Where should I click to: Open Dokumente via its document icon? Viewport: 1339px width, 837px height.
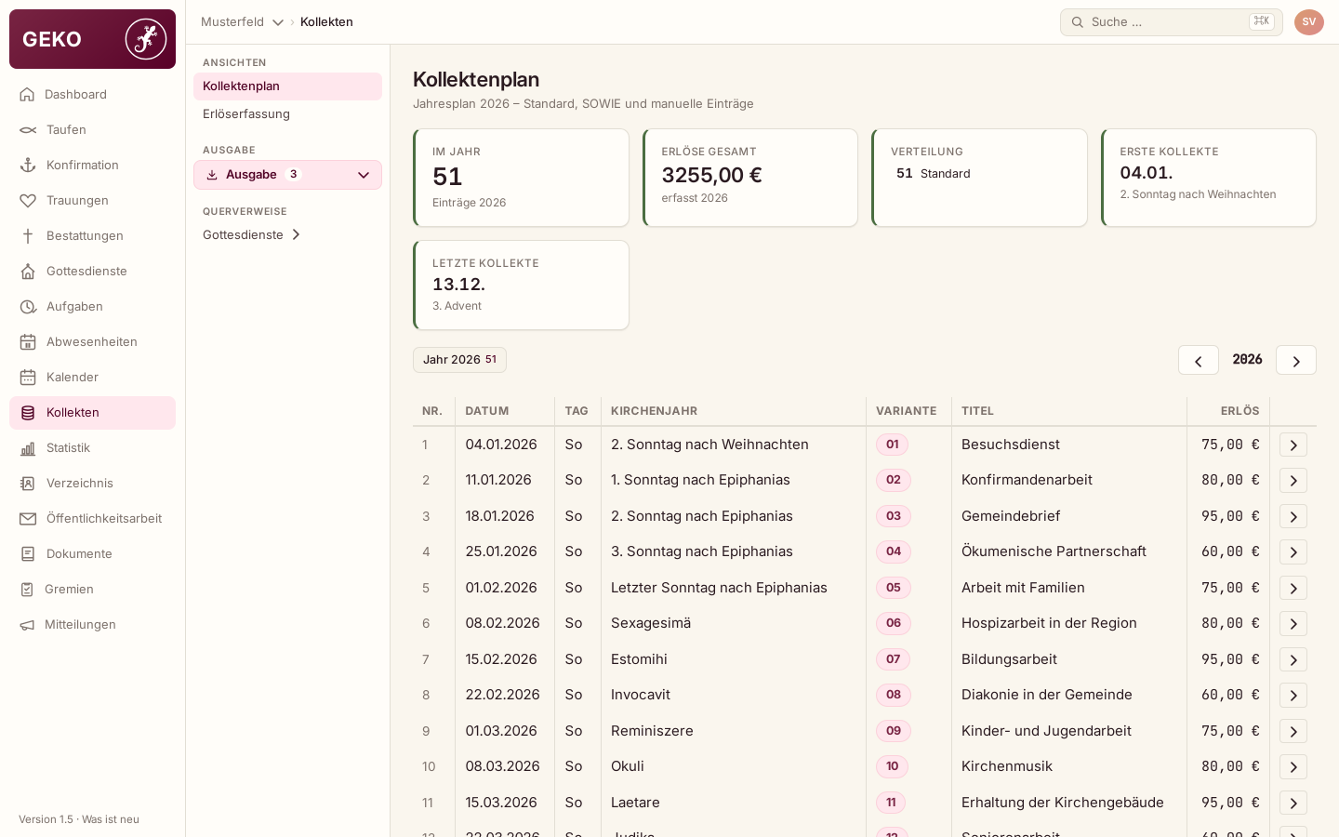pos(28,554)
